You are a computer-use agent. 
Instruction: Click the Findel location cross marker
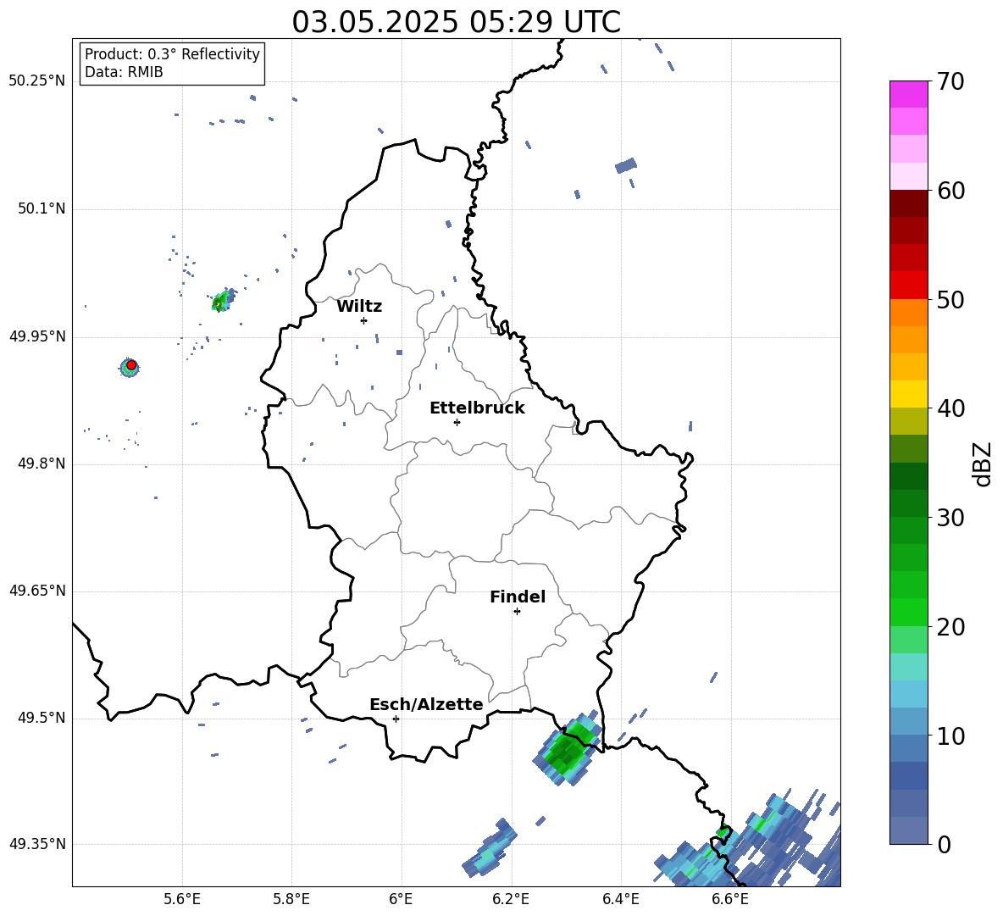[517, 612]
